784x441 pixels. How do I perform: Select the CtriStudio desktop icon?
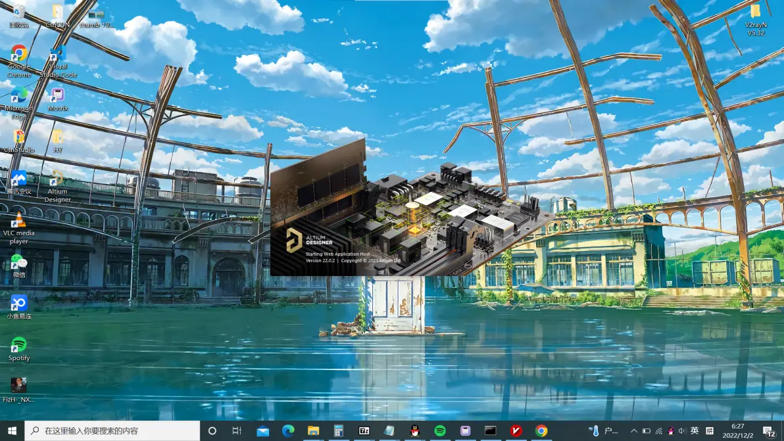[19, 141]
